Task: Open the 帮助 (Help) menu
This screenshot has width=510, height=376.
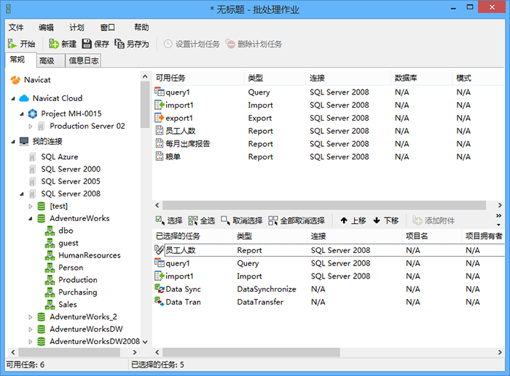Action: 141,28
